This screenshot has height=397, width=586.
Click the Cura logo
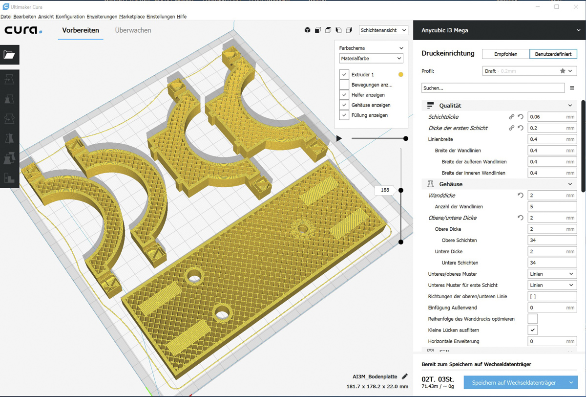point(23,30)
